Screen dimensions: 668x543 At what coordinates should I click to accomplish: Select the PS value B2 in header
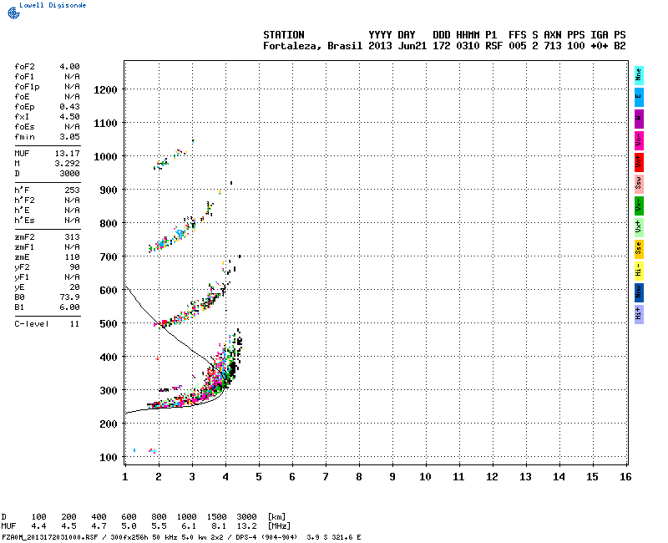pyautogui.click(x=620, y=46)
